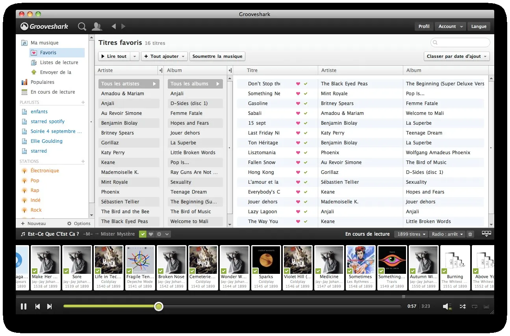Image resolution: width=510 pixels, height=336 pixels.
Task: Click the volume speaker icon
Action: click(x=446, y=306)
